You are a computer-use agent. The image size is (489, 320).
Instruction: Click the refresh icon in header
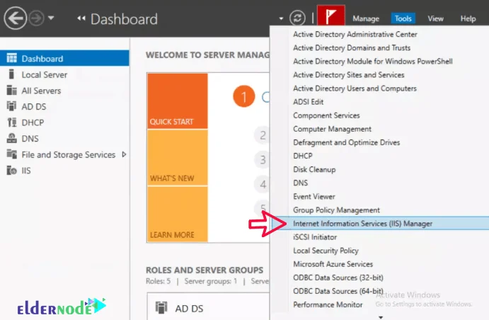point(299,18)
